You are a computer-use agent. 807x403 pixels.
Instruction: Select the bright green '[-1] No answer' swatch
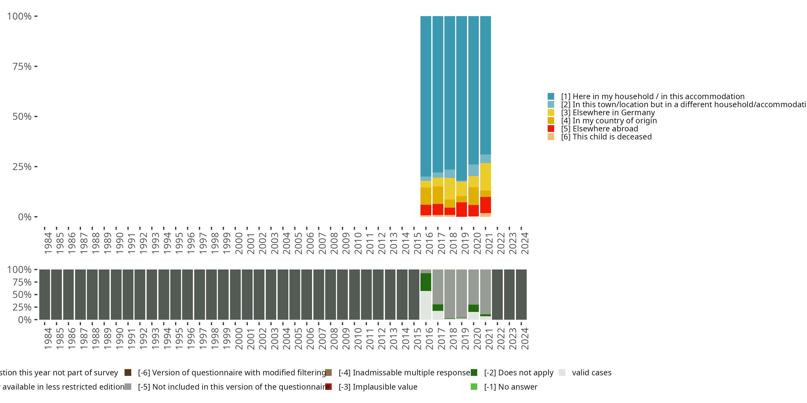(474, 387)
